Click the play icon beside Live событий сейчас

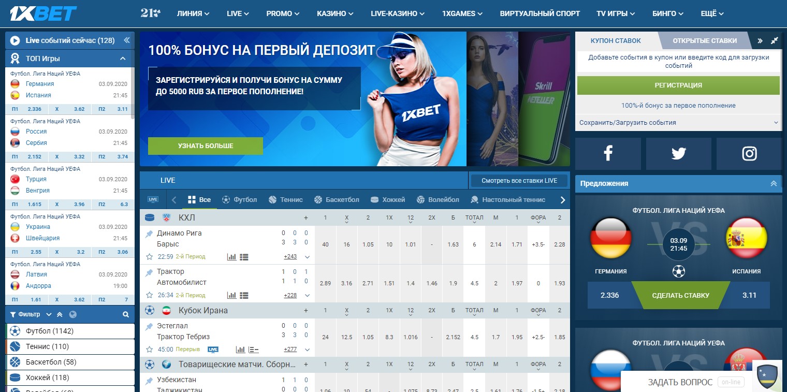pyautogui.click(x=15, y=40)
